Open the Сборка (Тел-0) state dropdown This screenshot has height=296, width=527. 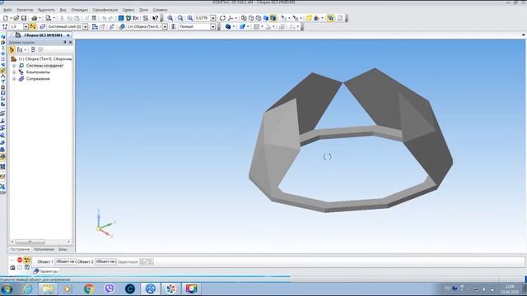(x=165, y=27)
